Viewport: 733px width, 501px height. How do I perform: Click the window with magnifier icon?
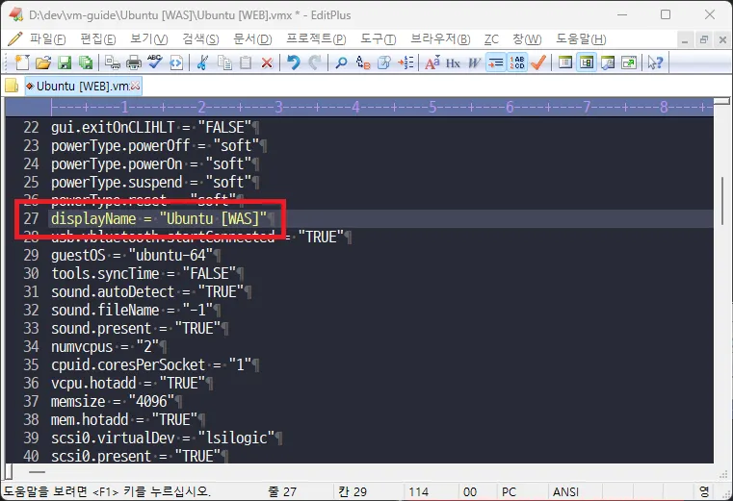(608, 63)
